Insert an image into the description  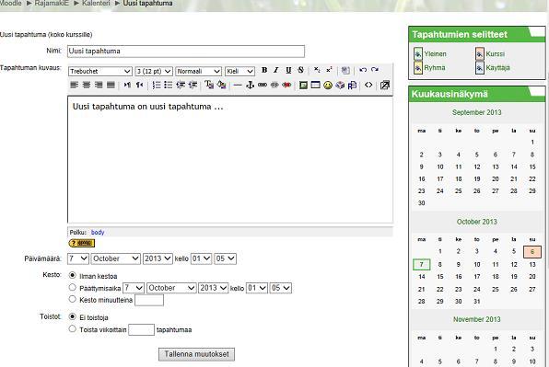pos(303,85)
